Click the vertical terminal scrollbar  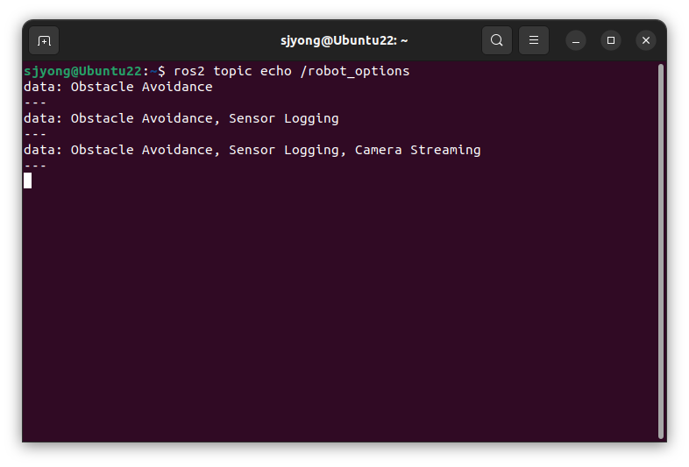(x=660, y=251)
